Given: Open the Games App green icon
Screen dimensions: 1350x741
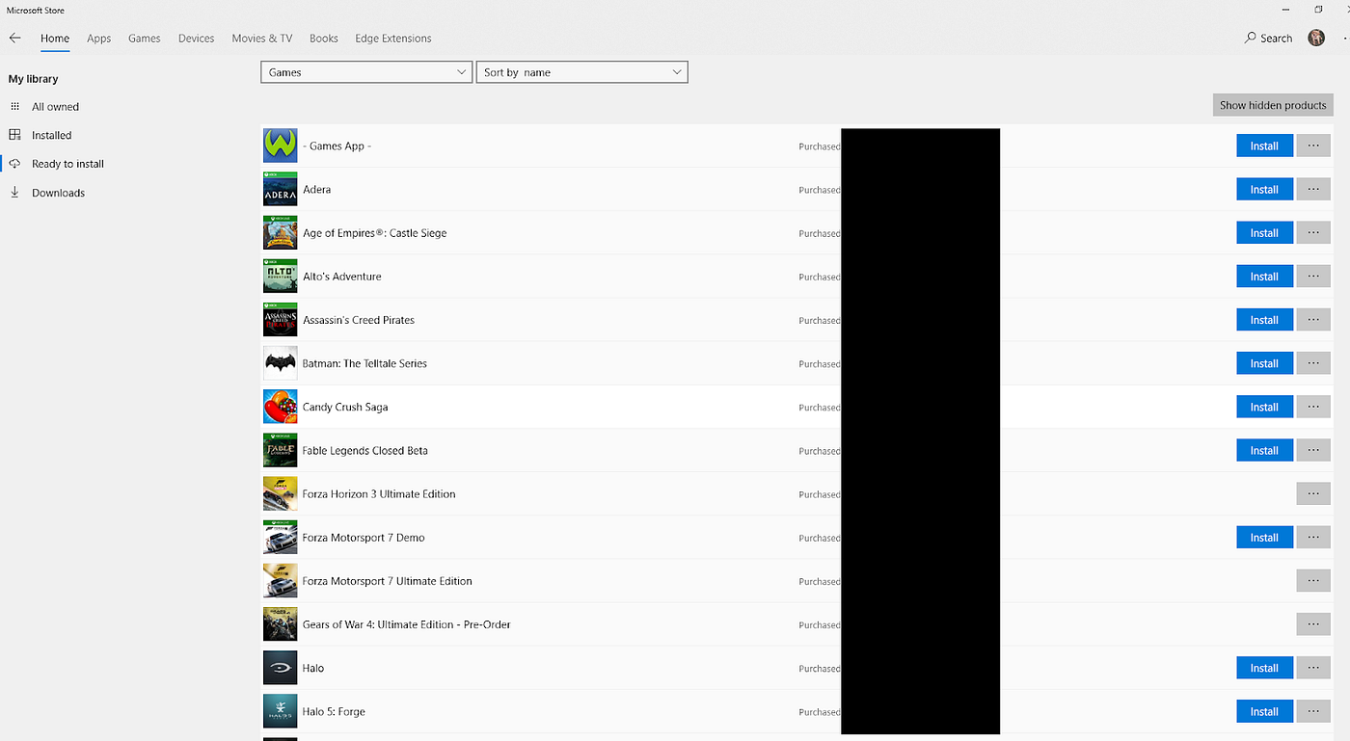Looking at the screenshot, I should tap(281, 146).
